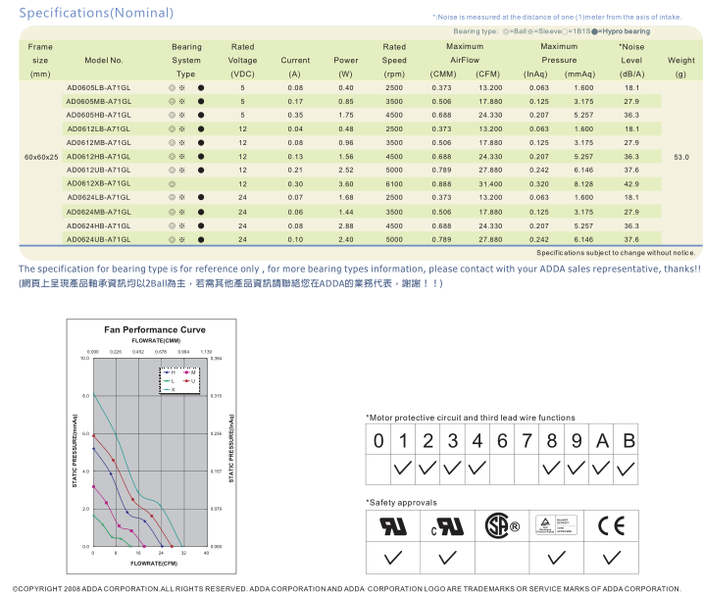Click the sleeve bearing symbol in AD0624UB-A71GL row
Image resolution: width=703 pixels, height=595 pixels.
coord(181,239)
